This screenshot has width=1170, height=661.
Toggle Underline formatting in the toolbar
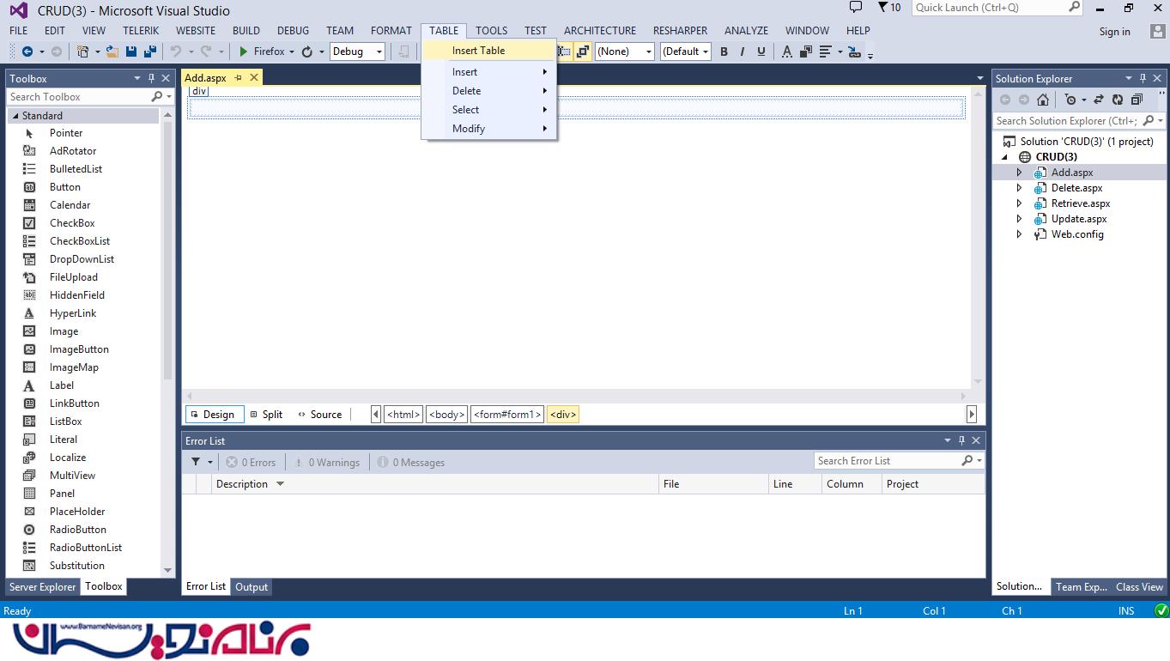761,52
